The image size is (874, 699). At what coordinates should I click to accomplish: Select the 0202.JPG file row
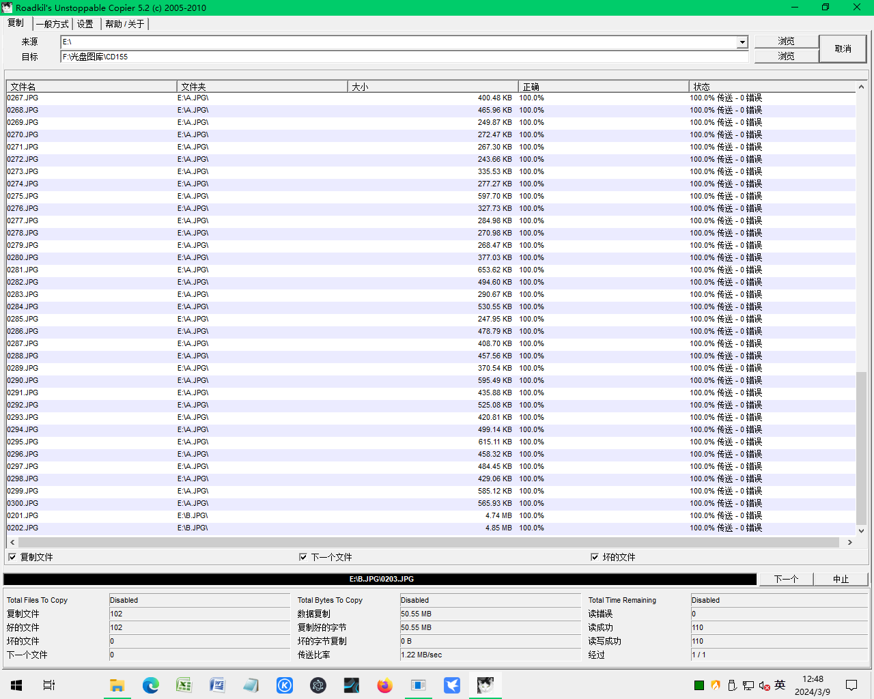coord(431,528)
